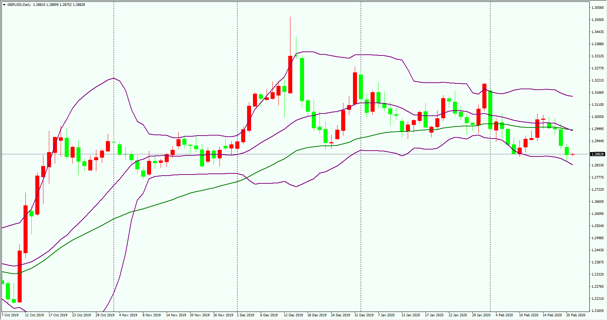607x320 pixels.
Task: Click the 1.35560 price axis label
Action: click(597, 7)
